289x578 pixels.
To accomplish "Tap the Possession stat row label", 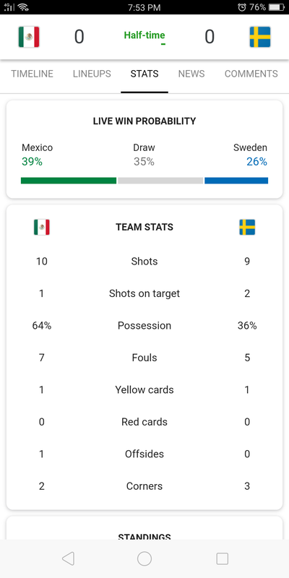I will [144, 326].
